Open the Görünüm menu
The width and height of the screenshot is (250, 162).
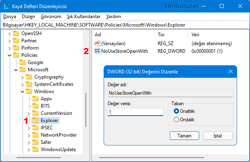(51, 17)
